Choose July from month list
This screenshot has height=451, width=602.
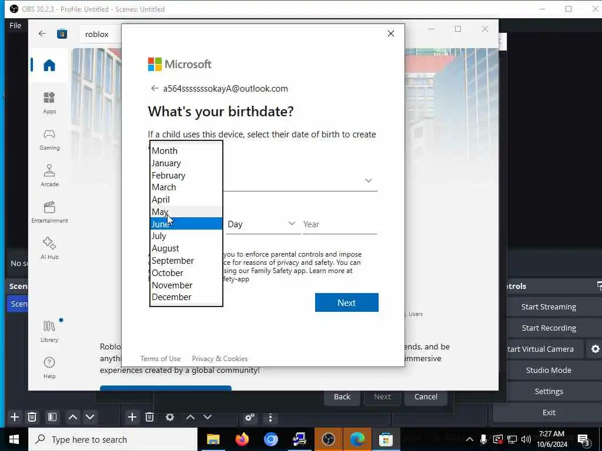(x=186, y=236)
